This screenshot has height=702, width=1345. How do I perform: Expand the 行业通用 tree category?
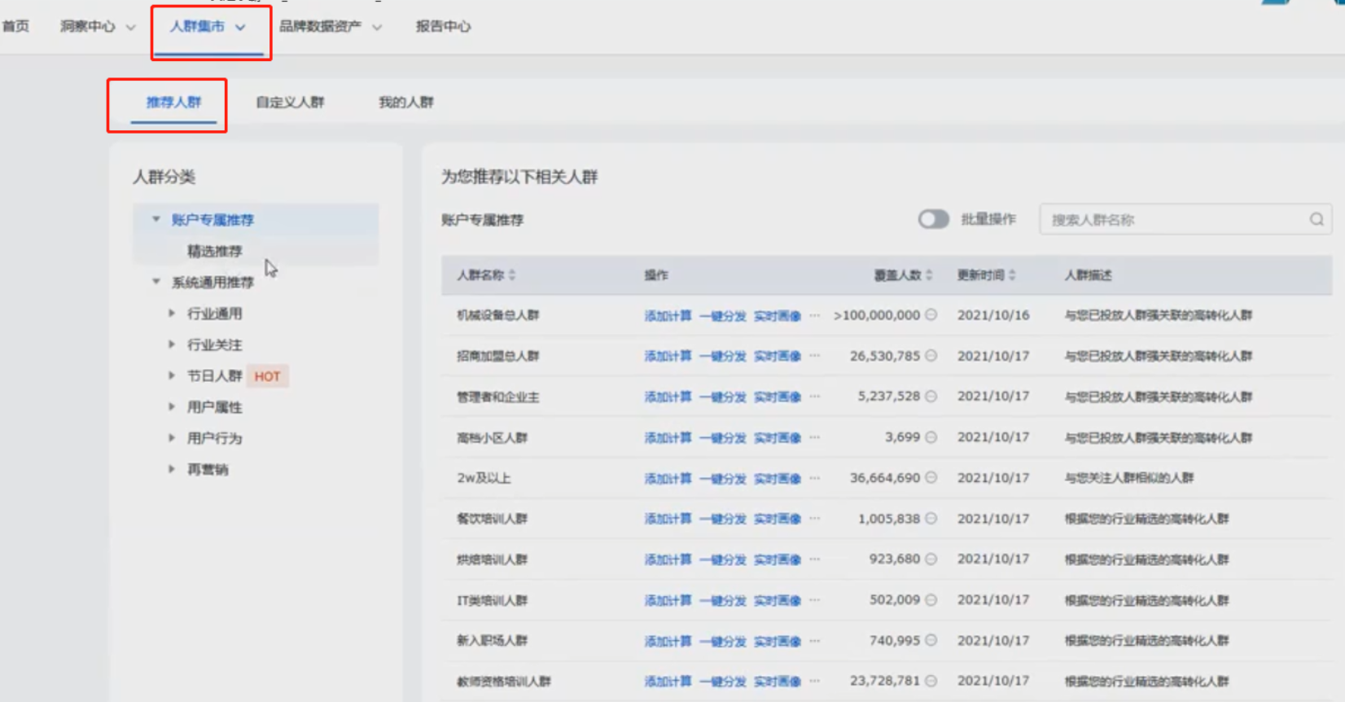click(172, 314)
